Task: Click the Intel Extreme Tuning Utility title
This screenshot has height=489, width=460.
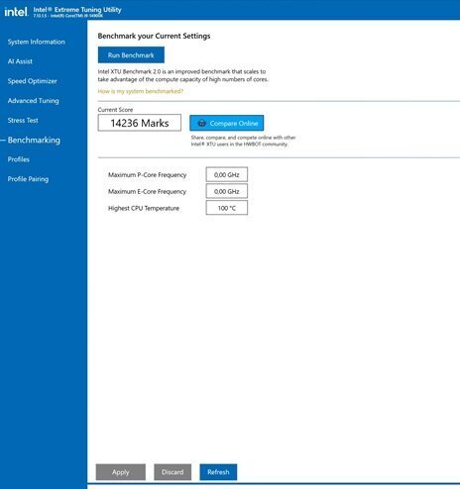Action: (77, 10)
